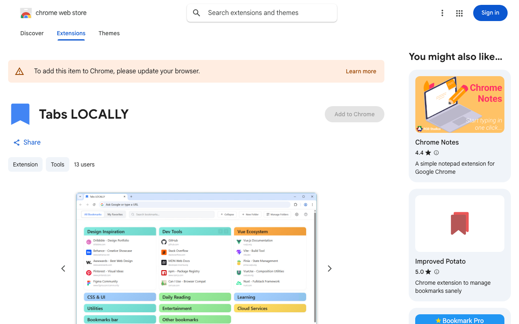Click the star icon next to 5.0 rating

(428, 272)
